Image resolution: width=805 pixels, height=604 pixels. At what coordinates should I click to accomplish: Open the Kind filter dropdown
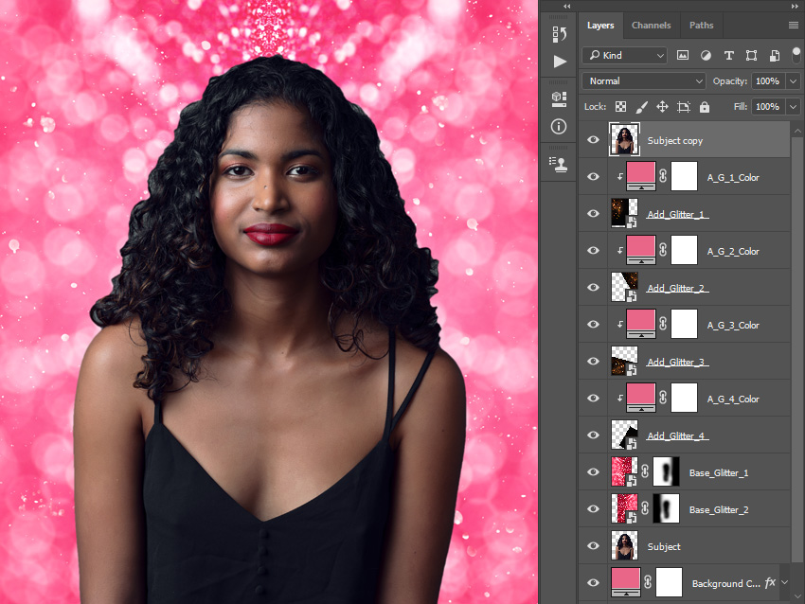(624, 56)
